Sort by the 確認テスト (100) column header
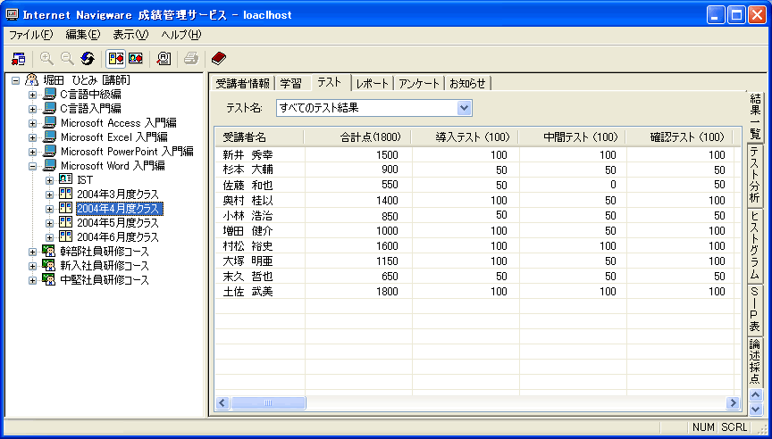 [679, 137]
